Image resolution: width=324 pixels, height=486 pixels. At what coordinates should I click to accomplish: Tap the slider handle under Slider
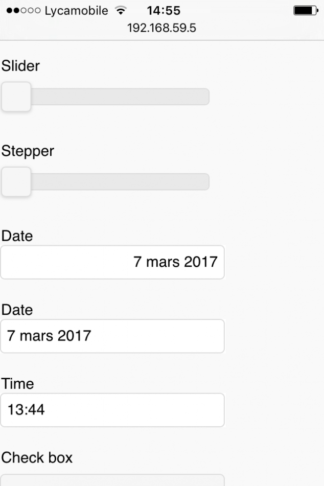16,96
